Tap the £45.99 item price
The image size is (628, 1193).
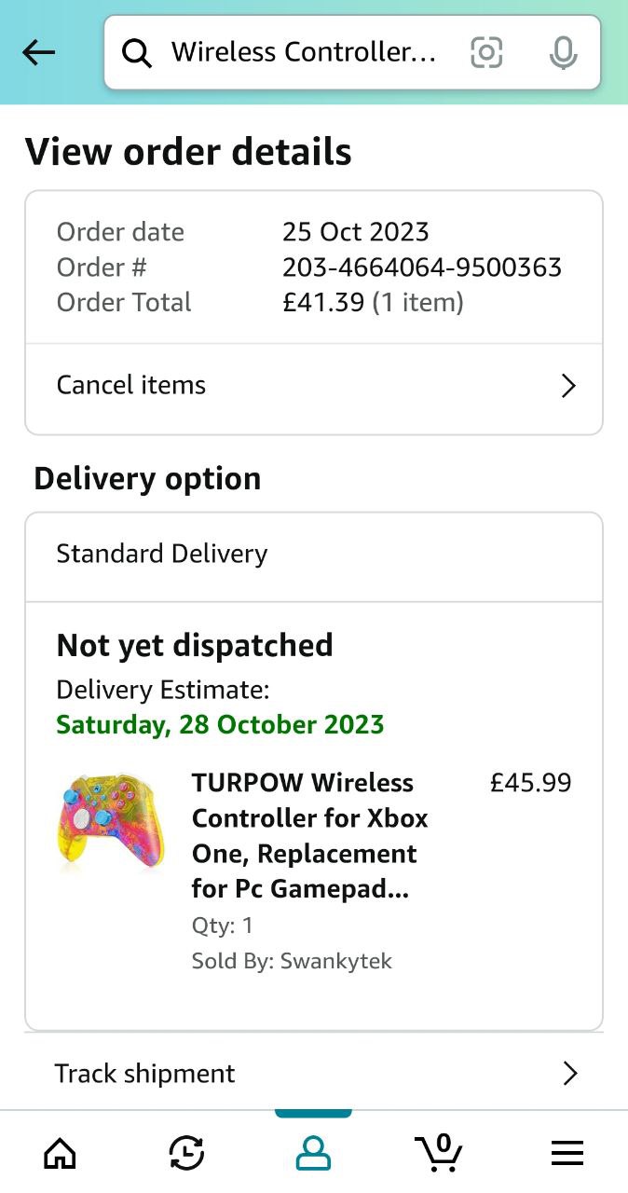pyautogui.click(x=530, y=783)
